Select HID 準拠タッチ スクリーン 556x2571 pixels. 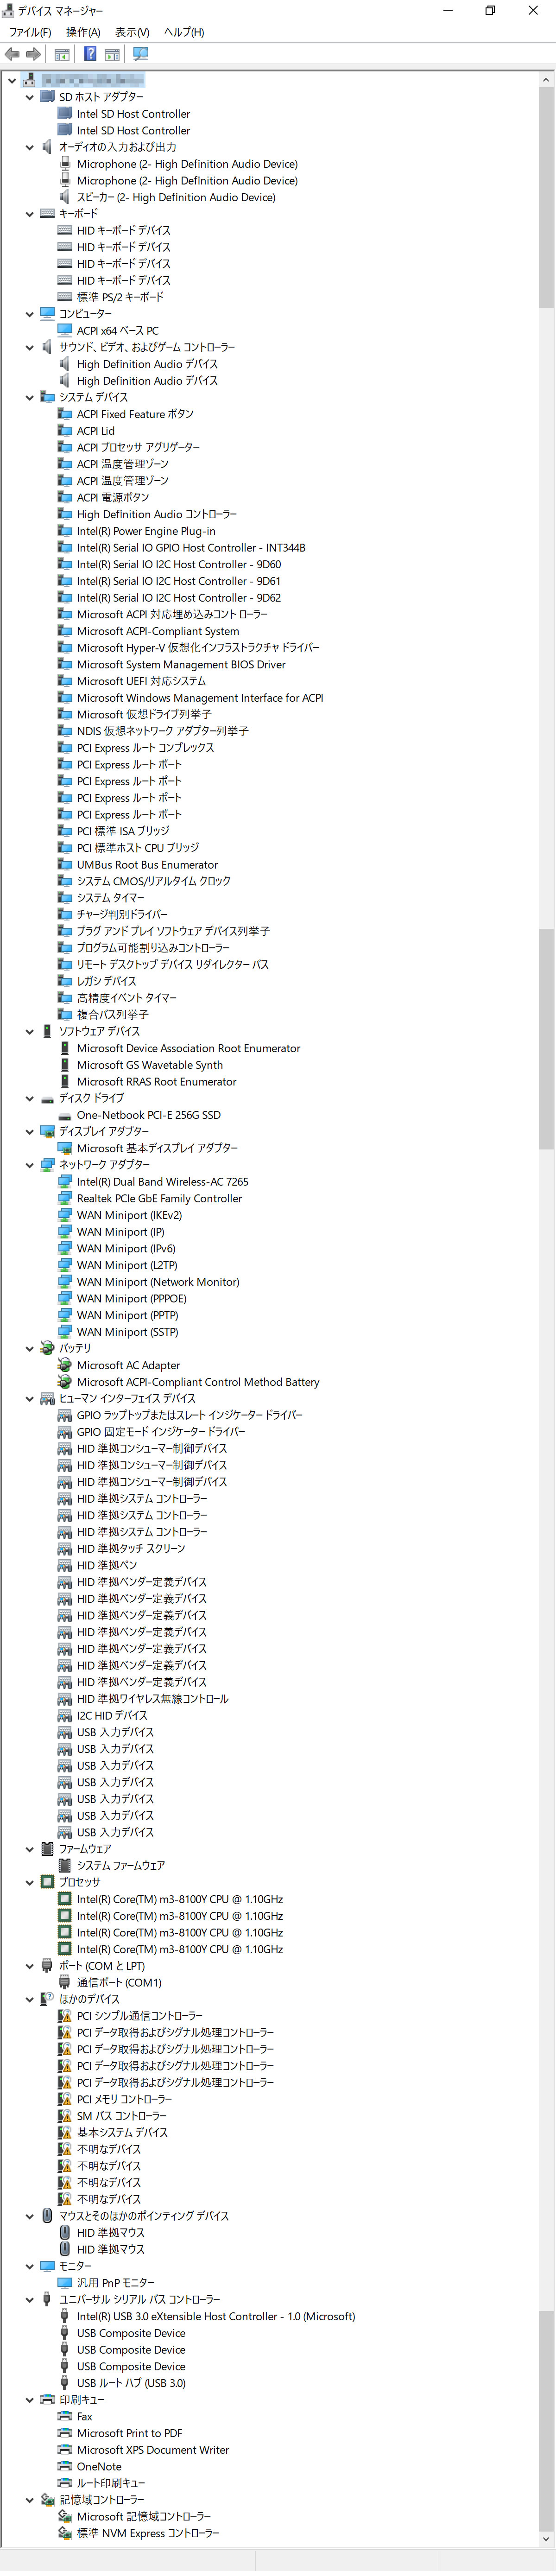click(131, 1548)
